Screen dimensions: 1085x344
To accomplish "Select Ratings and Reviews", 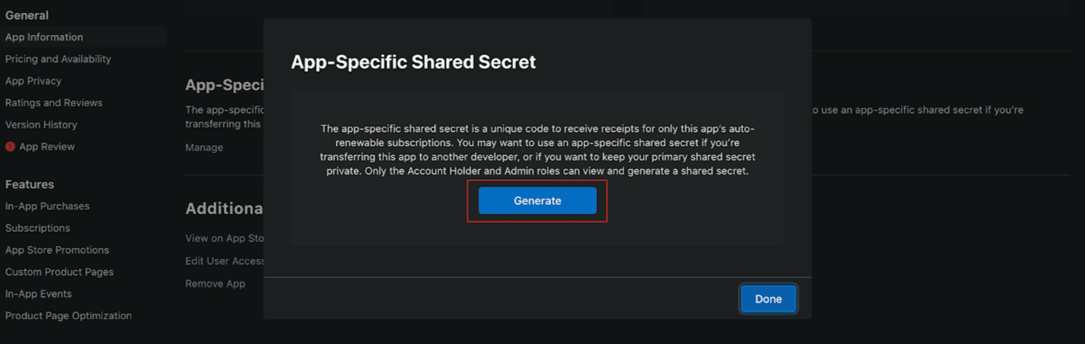I will [x=53, y=103].
